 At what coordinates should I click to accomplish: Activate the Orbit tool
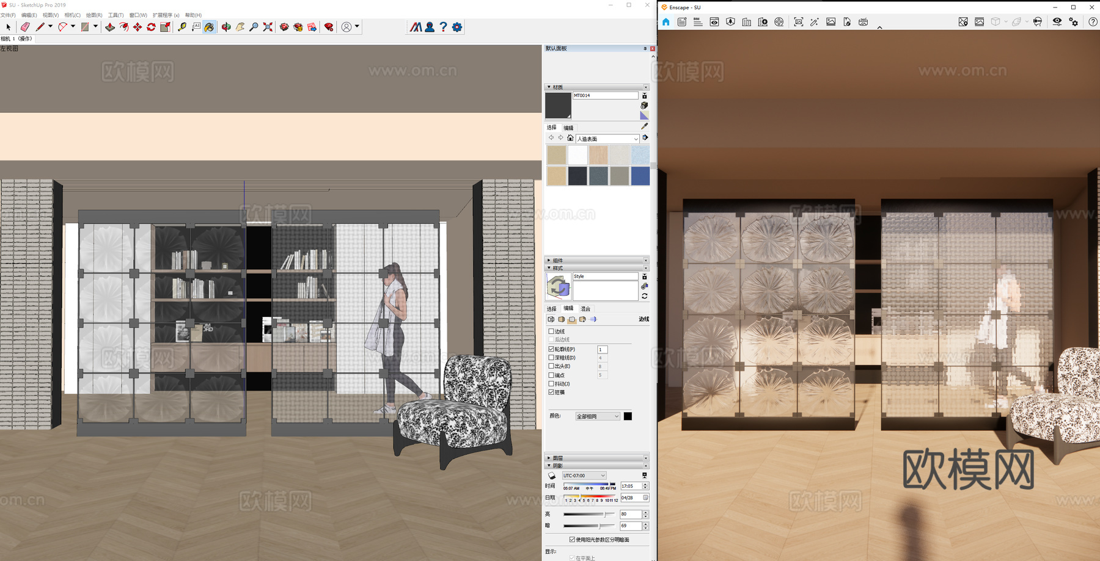coord(226,27)
